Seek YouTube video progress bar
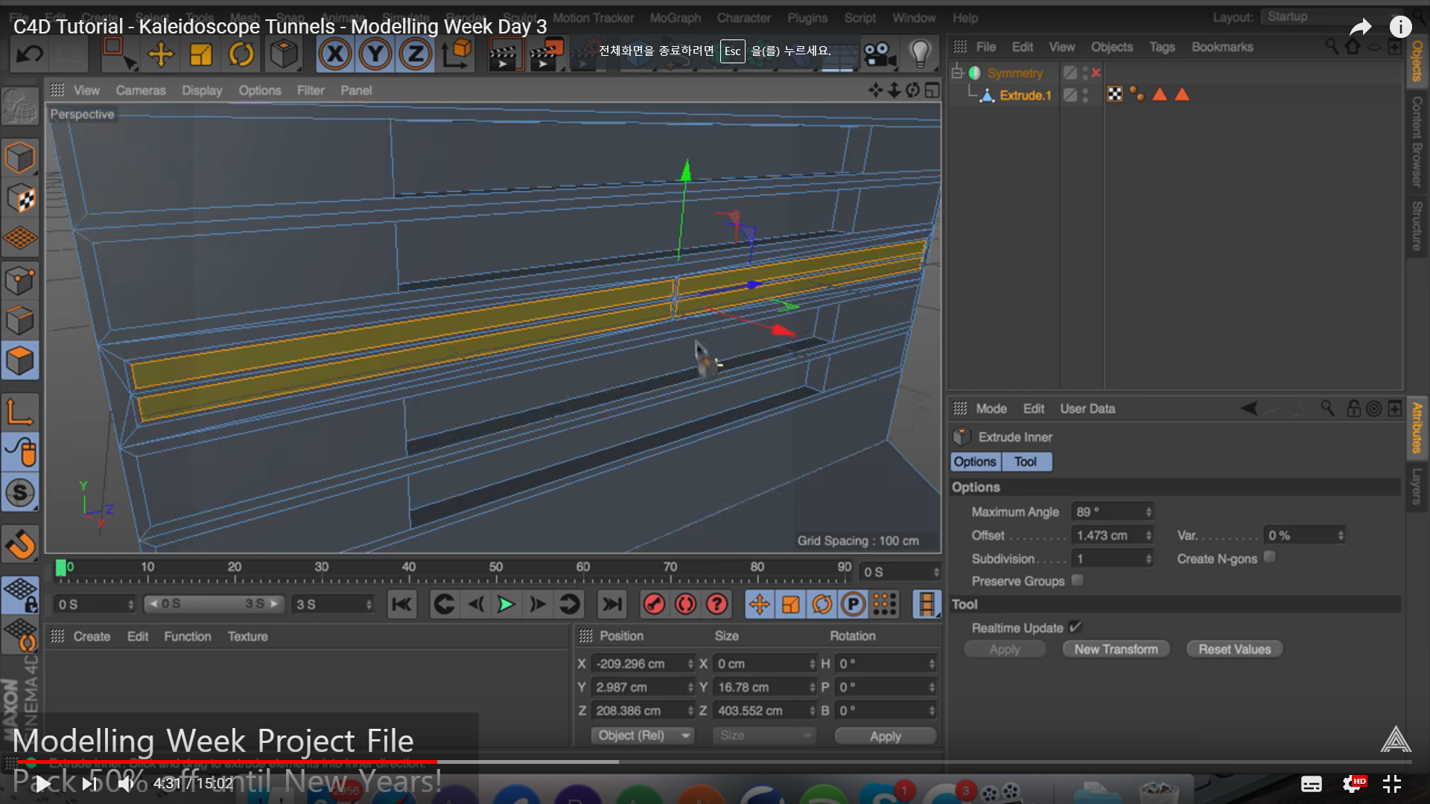The width and height of the screenshot is (1430, 804). [714, 762]
